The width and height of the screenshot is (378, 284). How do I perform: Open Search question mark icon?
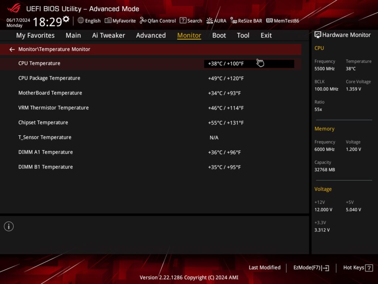pos(183,21)
